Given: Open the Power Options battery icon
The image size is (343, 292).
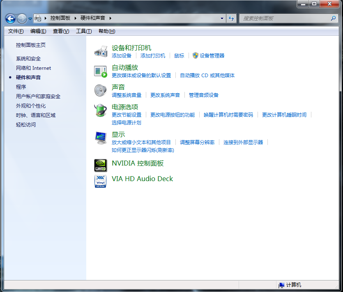Looking at the screenshot, I should [101, 110].
